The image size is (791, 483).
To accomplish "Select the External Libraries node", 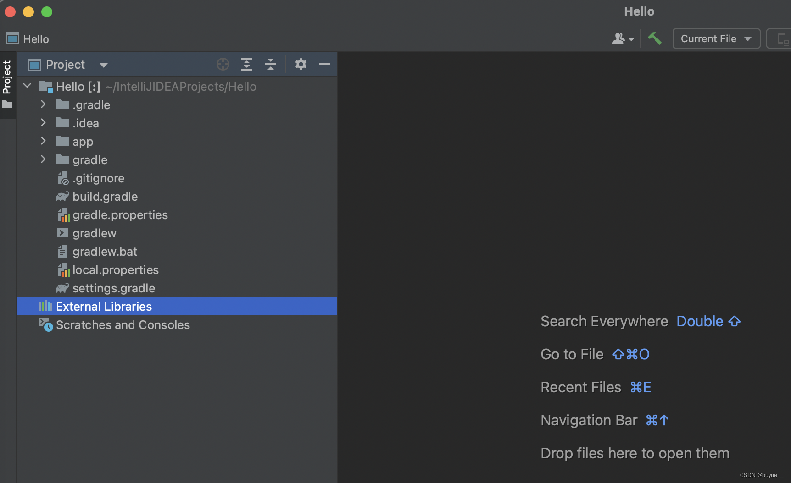I will (177, 306).
